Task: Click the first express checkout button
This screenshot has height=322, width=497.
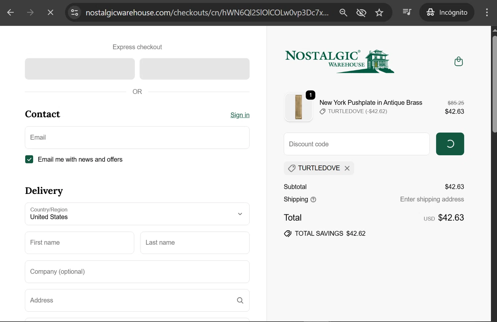Action: [80, 69]
